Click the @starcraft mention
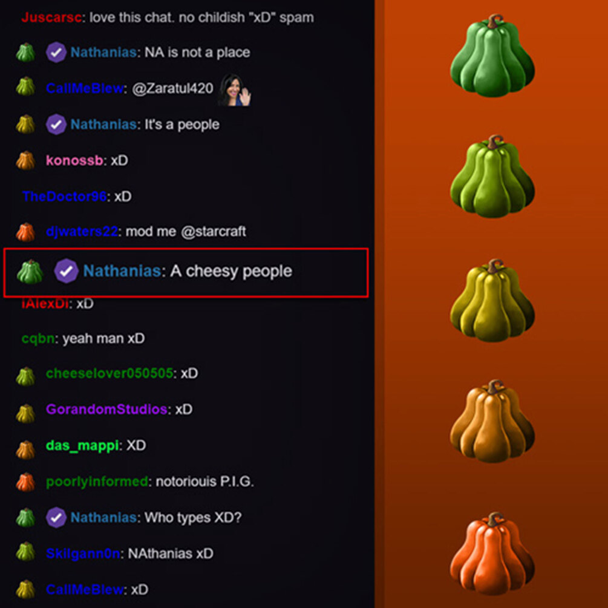The width and height of the screenshot is (608, 608). click(x=214, y=232)
